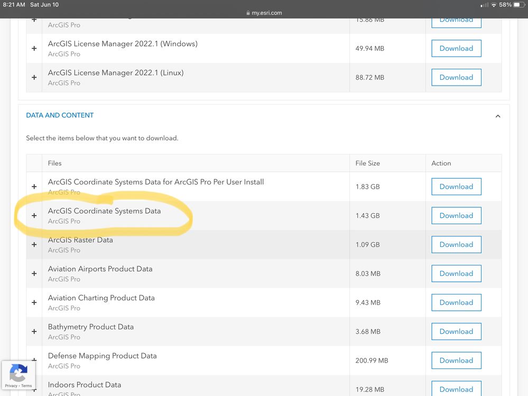Click the 'Indoors Product Data' file name
Image resolution: width=528 pixels, height=396 pixels.
pos(85,385)
